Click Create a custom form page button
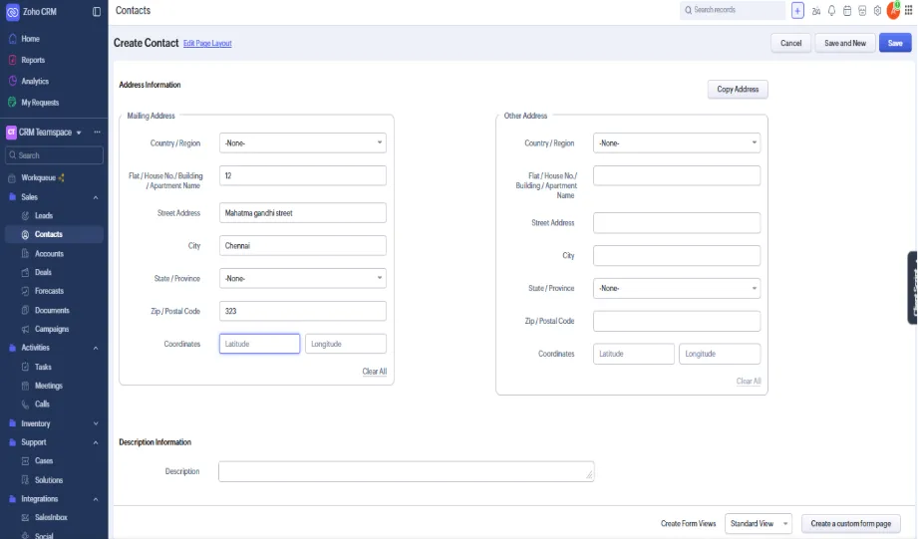Viewport: 918px width, 539px height. [x=850, y=524]
